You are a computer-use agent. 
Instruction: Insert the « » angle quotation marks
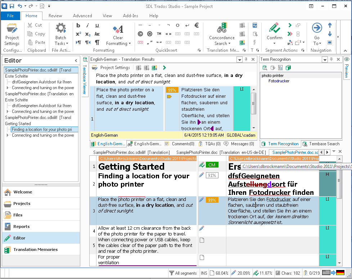(168, 34)
